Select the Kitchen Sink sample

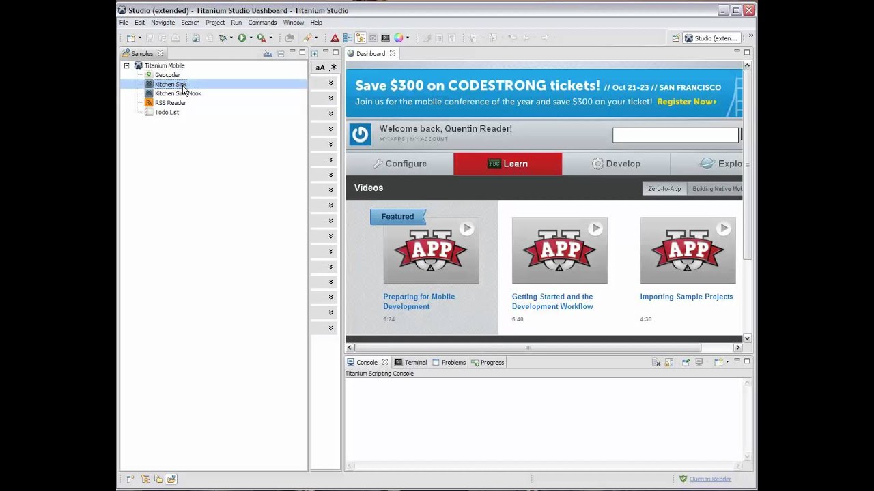(x=170, y=84)
